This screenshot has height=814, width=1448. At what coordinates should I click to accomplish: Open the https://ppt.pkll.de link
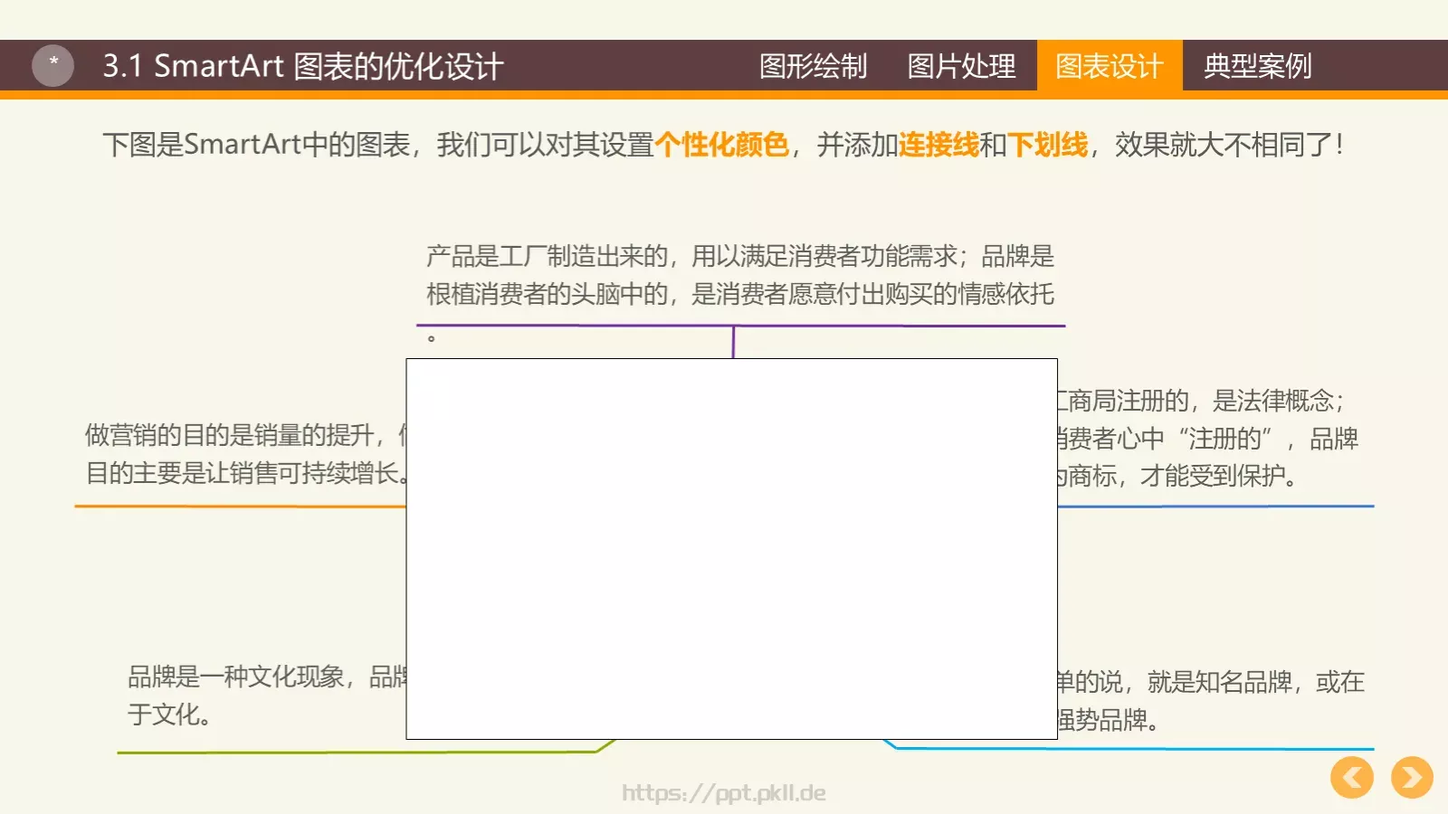724,793
